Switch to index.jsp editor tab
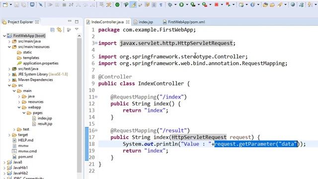318x179 pixels. coord(144,22)
